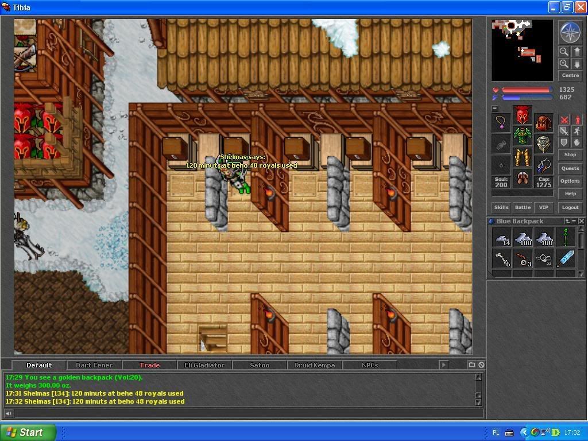Viewport: 588px width, 441px height.
Task: Toggle the VIP list panel
Action: (x=544, y=207)
